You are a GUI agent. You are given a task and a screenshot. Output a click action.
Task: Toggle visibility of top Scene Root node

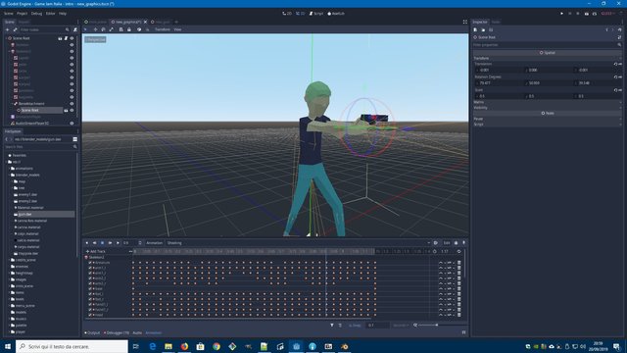click(72, 38)
